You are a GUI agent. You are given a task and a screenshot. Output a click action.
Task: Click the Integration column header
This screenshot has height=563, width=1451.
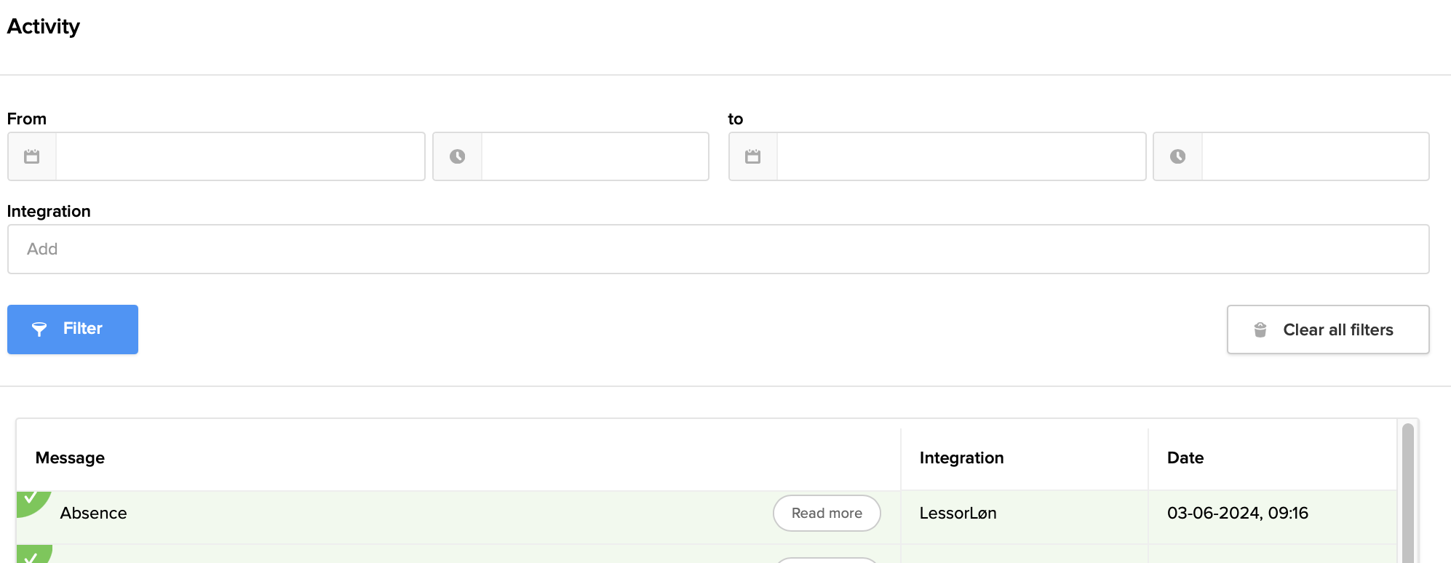click(961, 458)
